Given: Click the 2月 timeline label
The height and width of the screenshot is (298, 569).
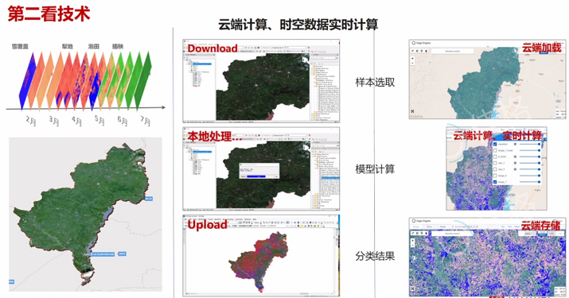Looking at the screenshot, I should 31,121.
